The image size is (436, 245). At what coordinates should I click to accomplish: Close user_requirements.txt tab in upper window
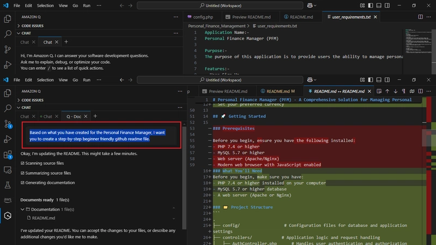click(376, 17)
